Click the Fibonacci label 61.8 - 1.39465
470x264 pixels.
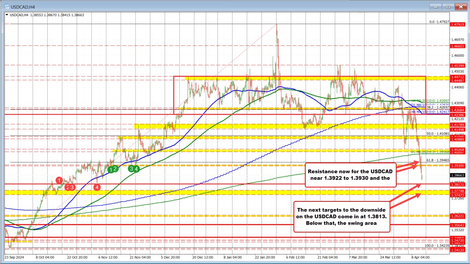(438, 160)
